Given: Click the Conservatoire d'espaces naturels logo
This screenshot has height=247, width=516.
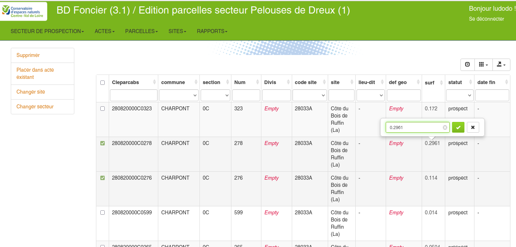Looking at the screenshot, I should tap(24, 11).
